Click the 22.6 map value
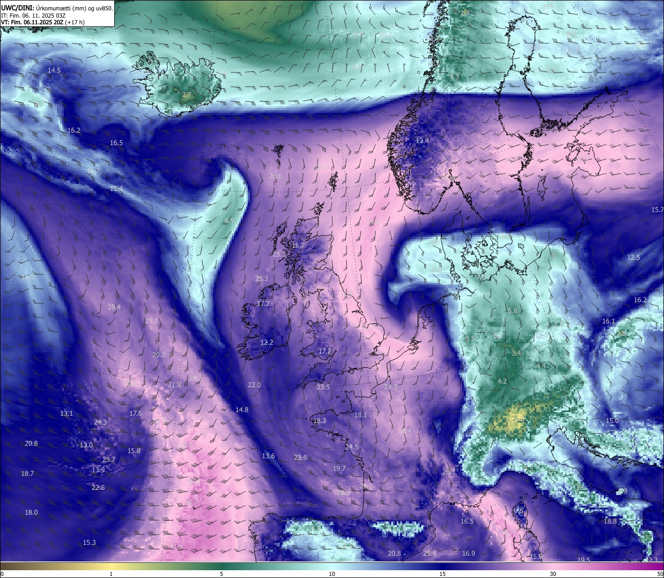 [x=98, y=488]
